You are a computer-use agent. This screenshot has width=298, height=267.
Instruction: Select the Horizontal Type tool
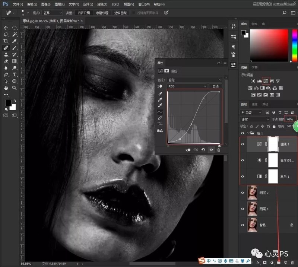pos(14,74)
